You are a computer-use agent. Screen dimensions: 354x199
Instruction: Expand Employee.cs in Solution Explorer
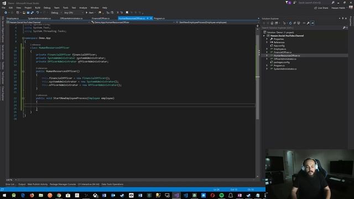click(267, 49)
